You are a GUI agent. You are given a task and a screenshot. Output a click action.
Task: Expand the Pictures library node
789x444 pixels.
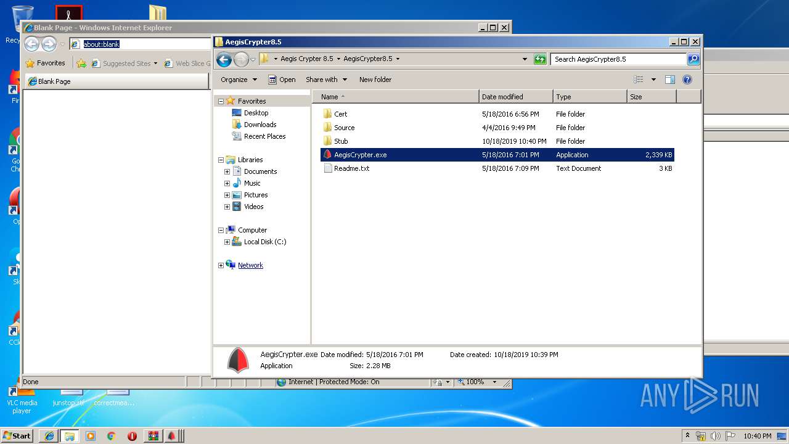(227, 195)
